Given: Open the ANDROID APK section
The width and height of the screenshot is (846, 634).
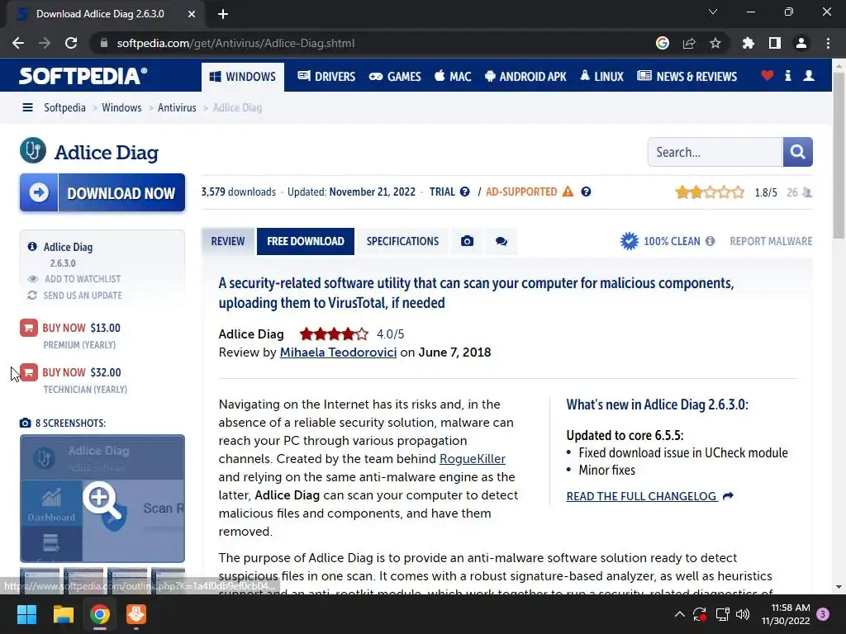Looking at the screenshot, I should pos(525,77).
